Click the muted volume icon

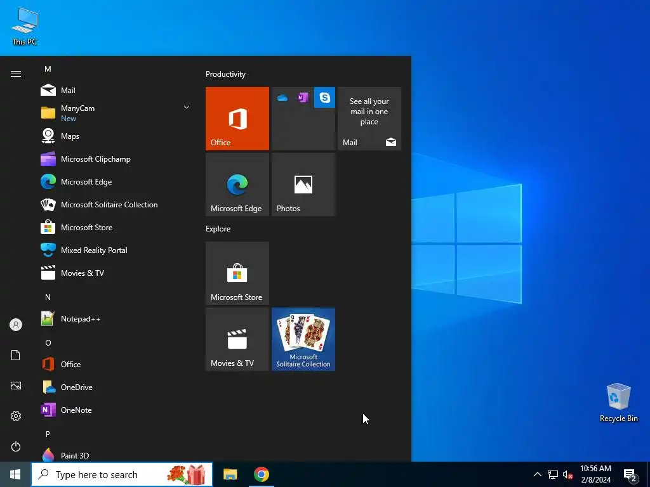567,474
